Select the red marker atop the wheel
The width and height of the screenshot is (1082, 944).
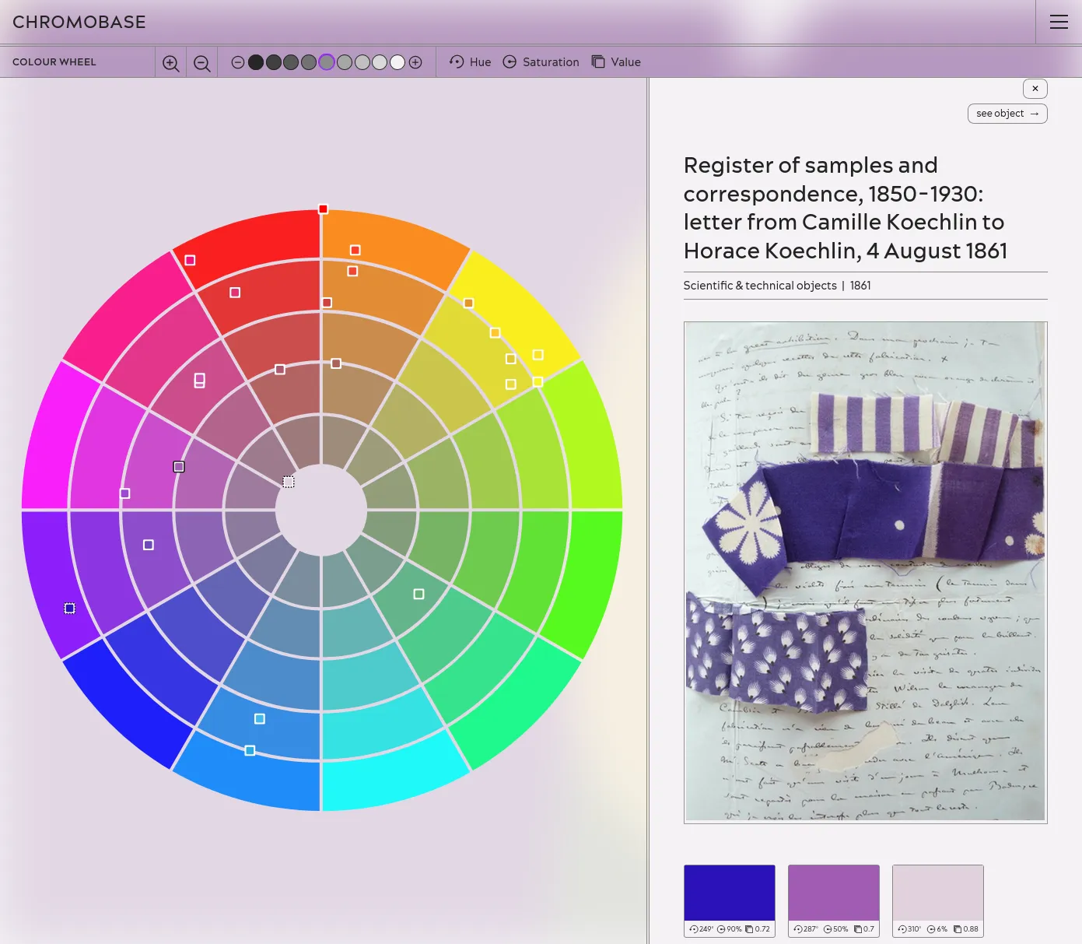[323, 209]
